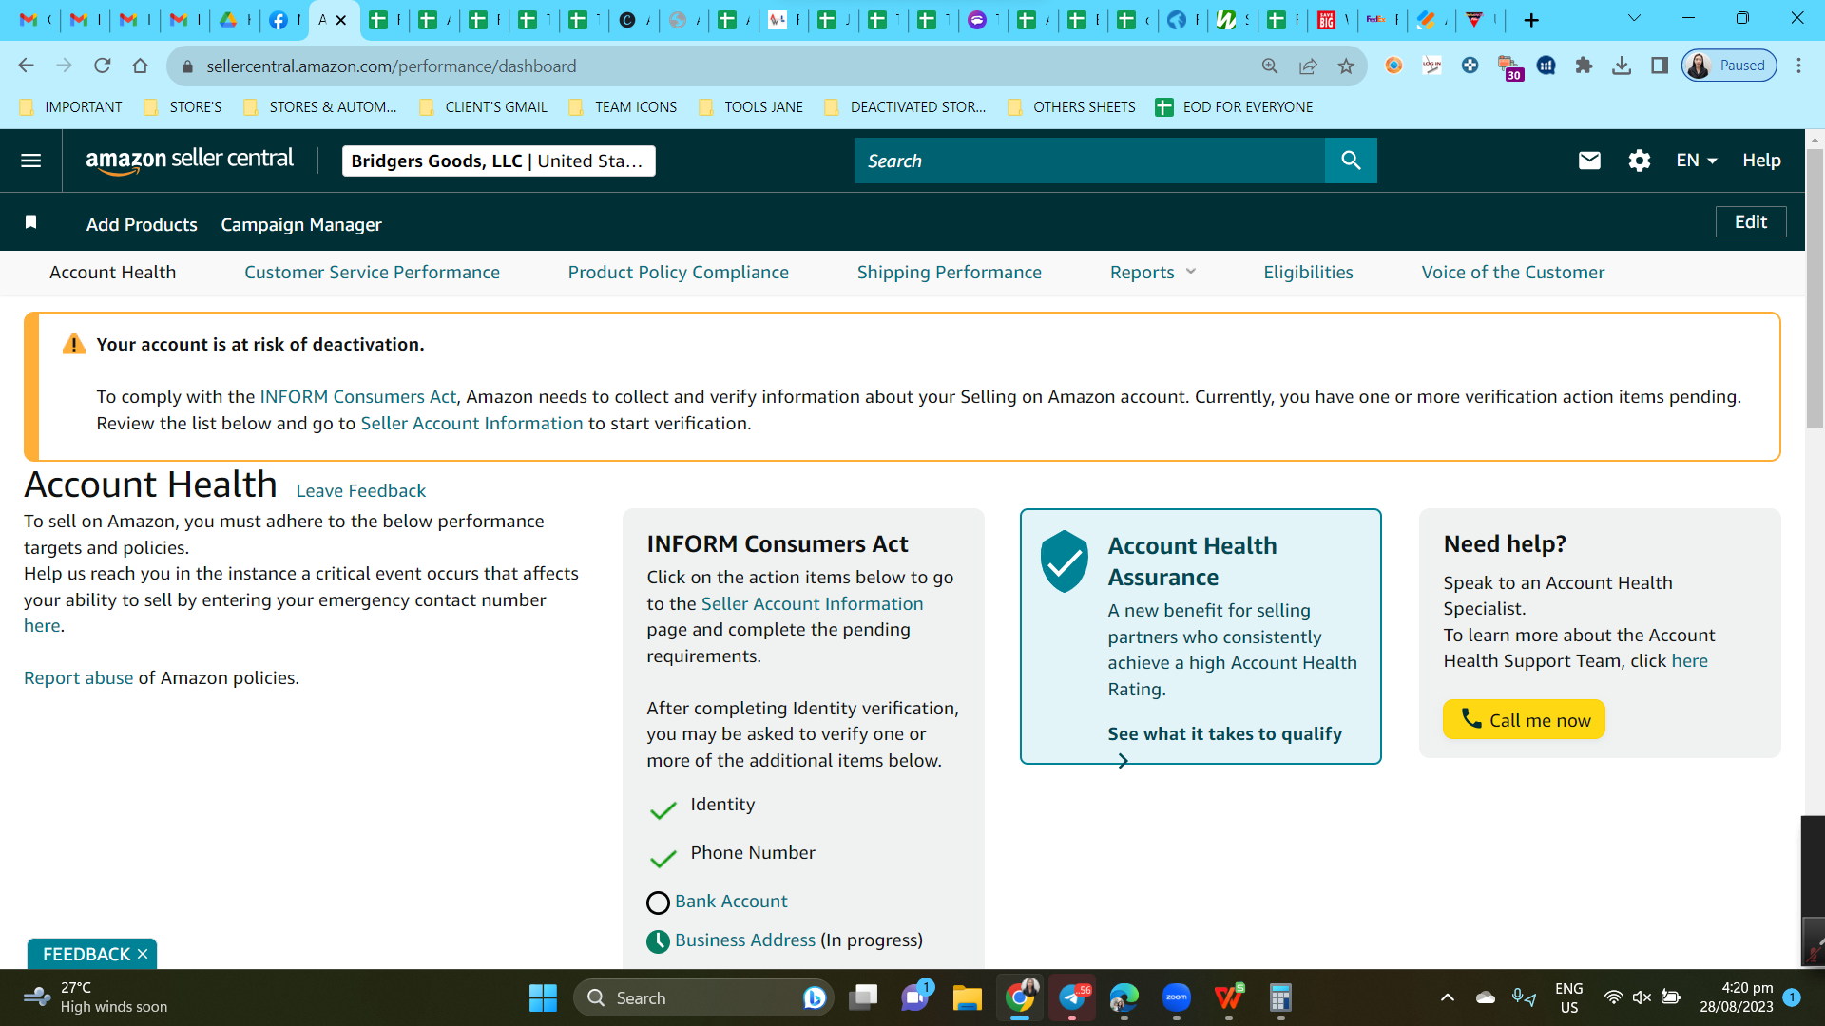Open the STORE'S bookmarks folder
The image size is (1825, 1026).
182,107
